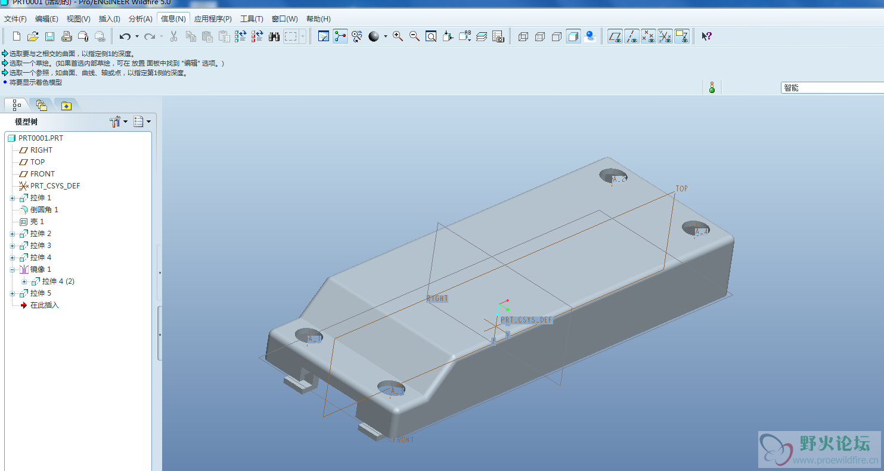
Task: Toggle coordinate systems display
Action: (665, 36)
